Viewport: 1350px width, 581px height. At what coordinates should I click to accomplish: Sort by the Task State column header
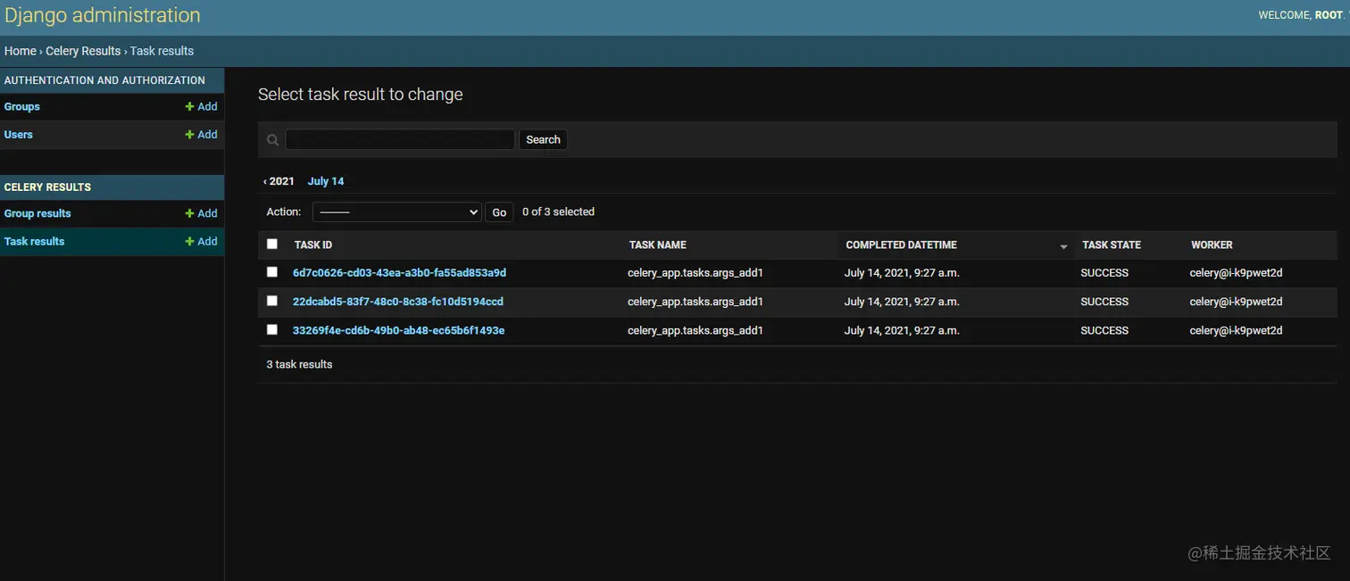pos(1112,245)
